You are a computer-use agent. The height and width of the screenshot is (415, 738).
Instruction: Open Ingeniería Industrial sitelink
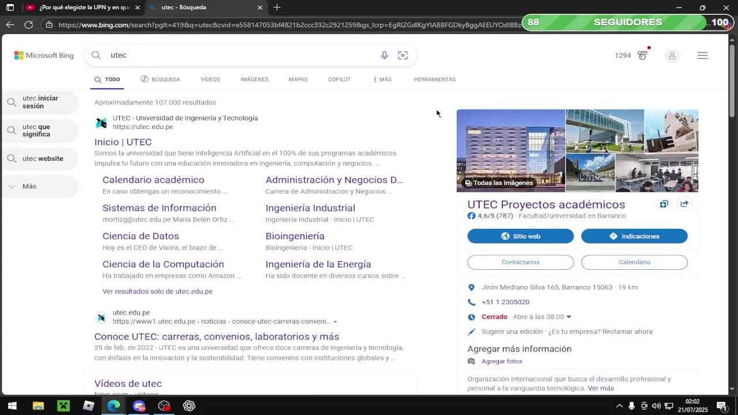coord(310,208)
